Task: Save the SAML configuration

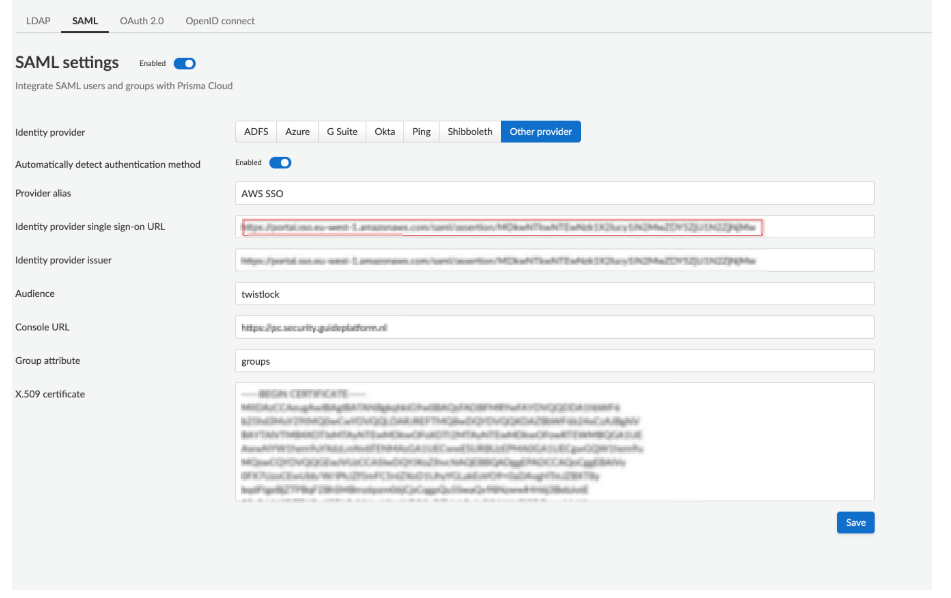Action: [x=855, y=522]
